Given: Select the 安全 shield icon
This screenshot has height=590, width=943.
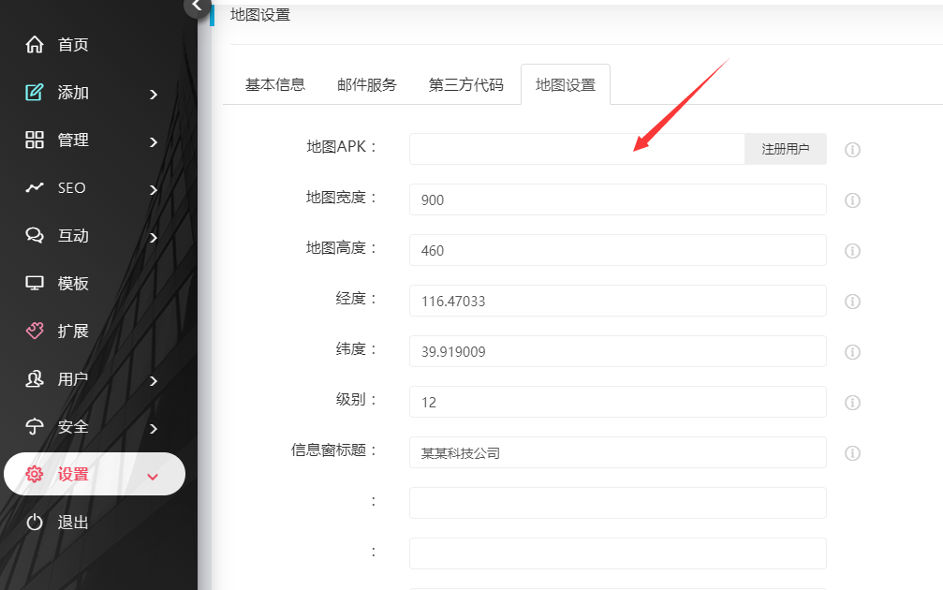Looking at the screenshot, I should (x=34, y=426).
